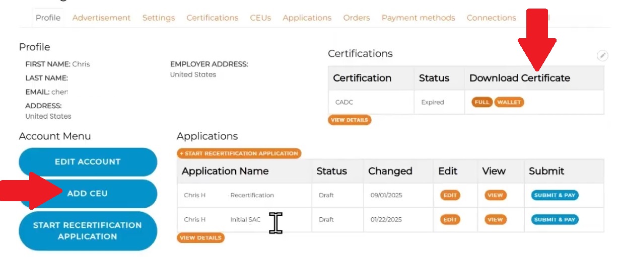Download the WALLET certificate for CADC

click(509, 102)
